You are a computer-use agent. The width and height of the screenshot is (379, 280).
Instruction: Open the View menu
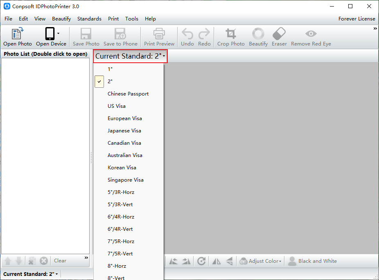coord(40,19)
